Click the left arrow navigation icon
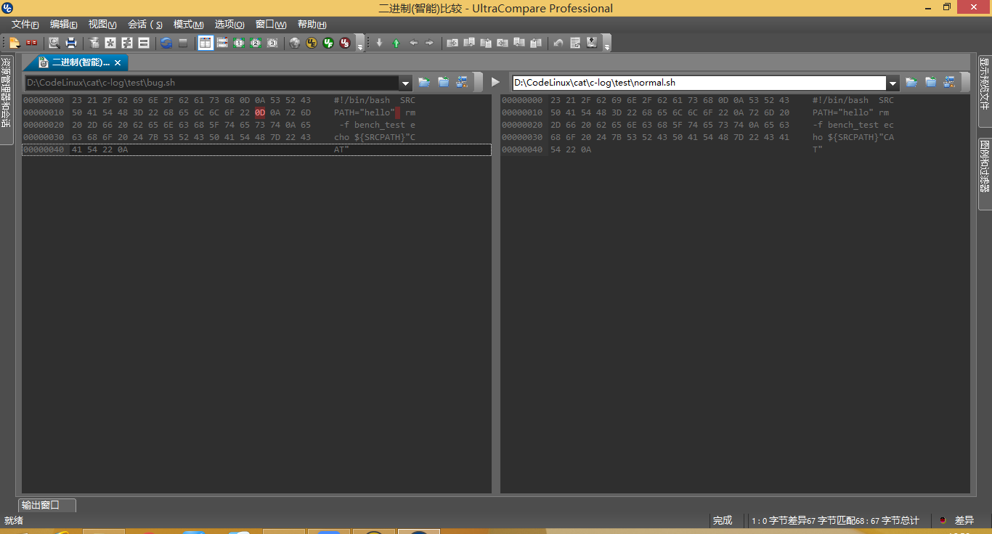992x534 pixels. click(x=413, y=43)
